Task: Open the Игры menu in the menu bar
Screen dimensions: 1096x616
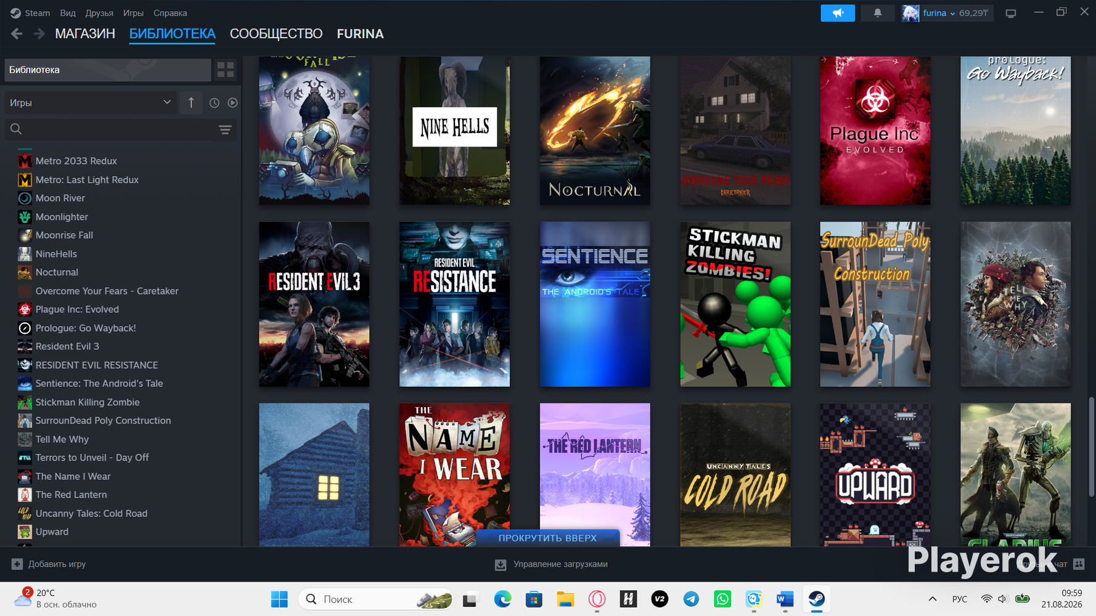Action: pyautogui.click(x=133, y=13)
